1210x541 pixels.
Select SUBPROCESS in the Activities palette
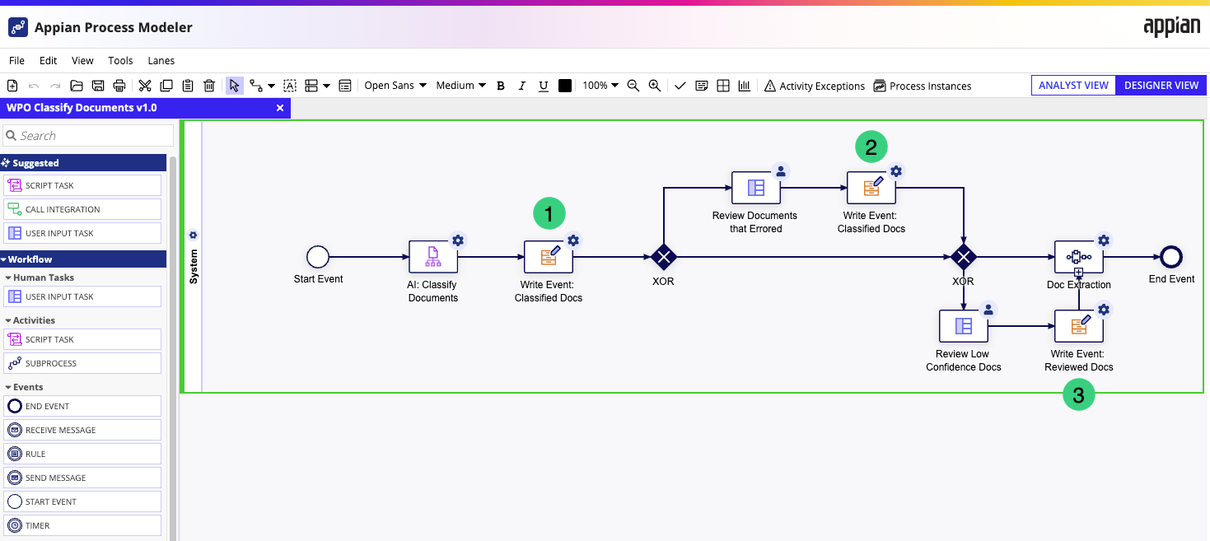[x=82, y=363]
